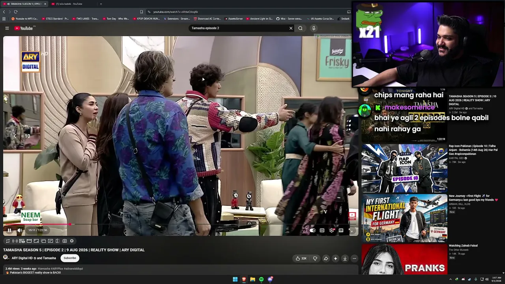This screenshot has height=284, width=505.
Task: Click the pop-up player icon in extension toolbar
Action: pyautogui.click(x=43, y=241)
